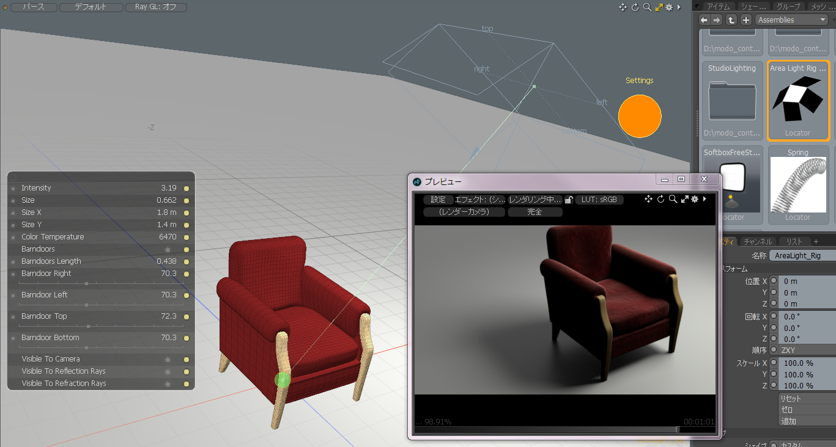This screenshot has height=447, width=836.
Task: Click the Barndoor Right slider
Action: (x=86, y=283)
